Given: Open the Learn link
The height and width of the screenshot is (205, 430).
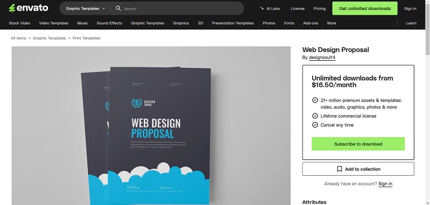Looking at the screenshot, I should [x=411, y=23].
